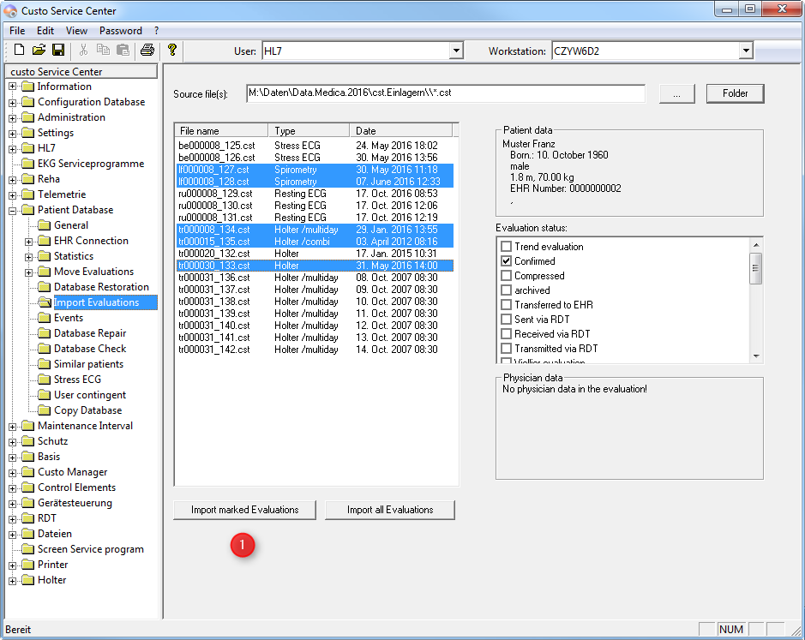
Task: Click the Custo Service Center title bar icon
Action: [x=10, y=11]
